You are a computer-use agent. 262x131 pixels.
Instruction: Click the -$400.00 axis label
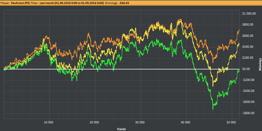pyautogui.click(x=248, y=91)
